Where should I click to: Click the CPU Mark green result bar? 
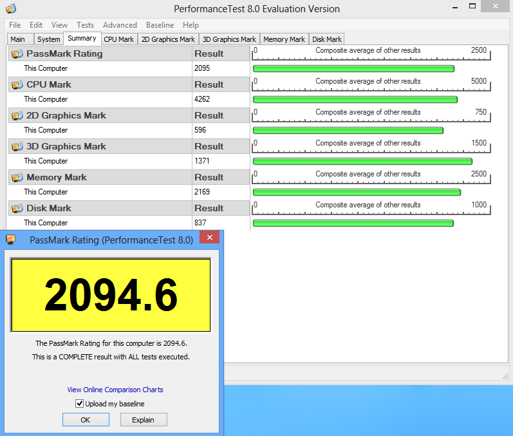[355, 100]
